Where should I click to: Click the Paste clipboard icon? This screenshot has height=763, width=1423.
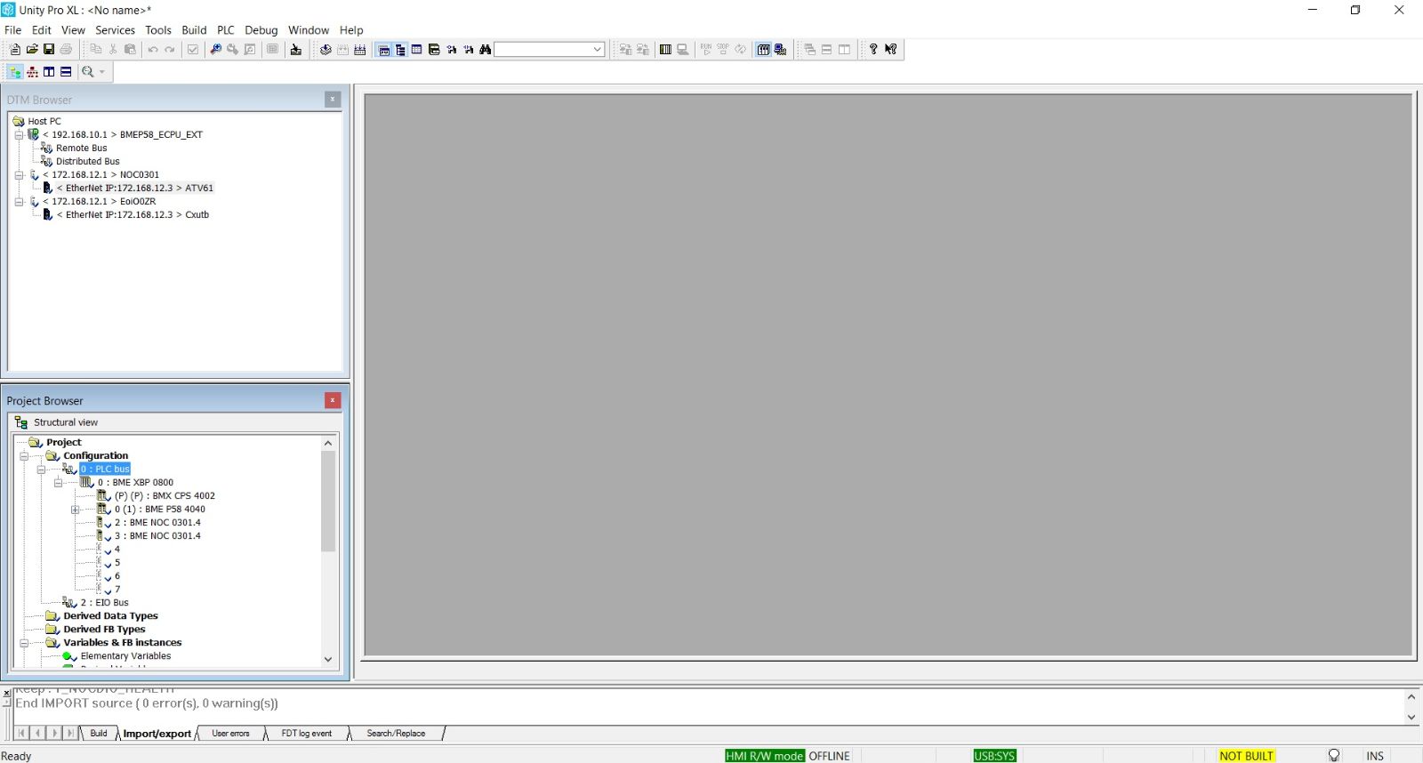[130, 50]
